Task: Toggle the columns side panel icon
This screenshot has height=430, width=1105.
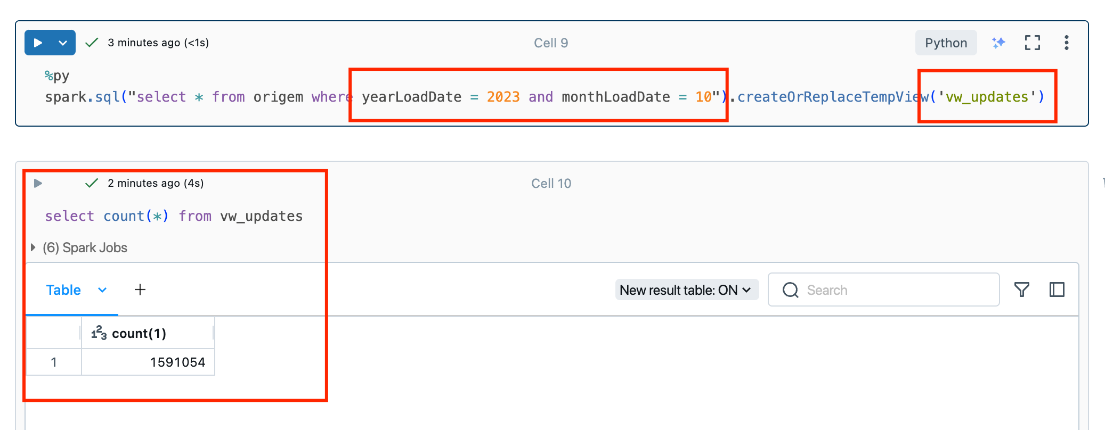Action: click(1057, 290)
